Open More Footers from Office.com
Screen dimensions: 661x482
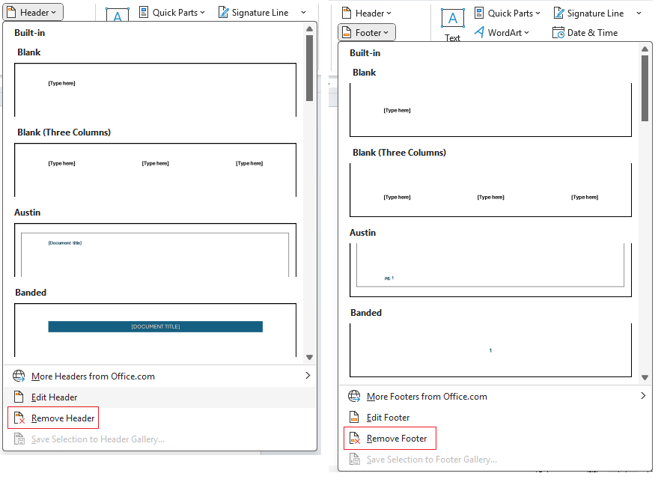tap(427, 396)
